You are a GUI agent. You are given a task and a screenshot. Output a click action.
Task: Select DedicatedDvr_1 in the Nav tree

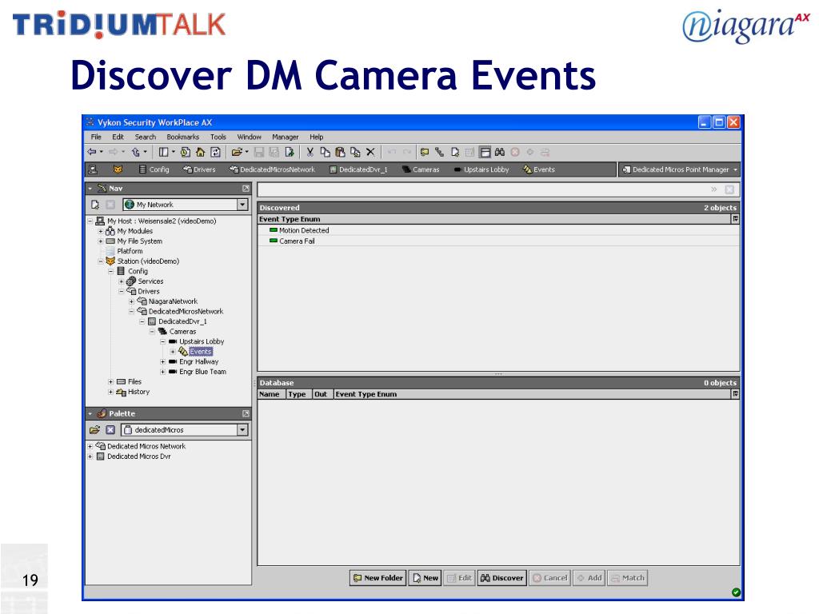pyautogui.click(x=183, y=321)
